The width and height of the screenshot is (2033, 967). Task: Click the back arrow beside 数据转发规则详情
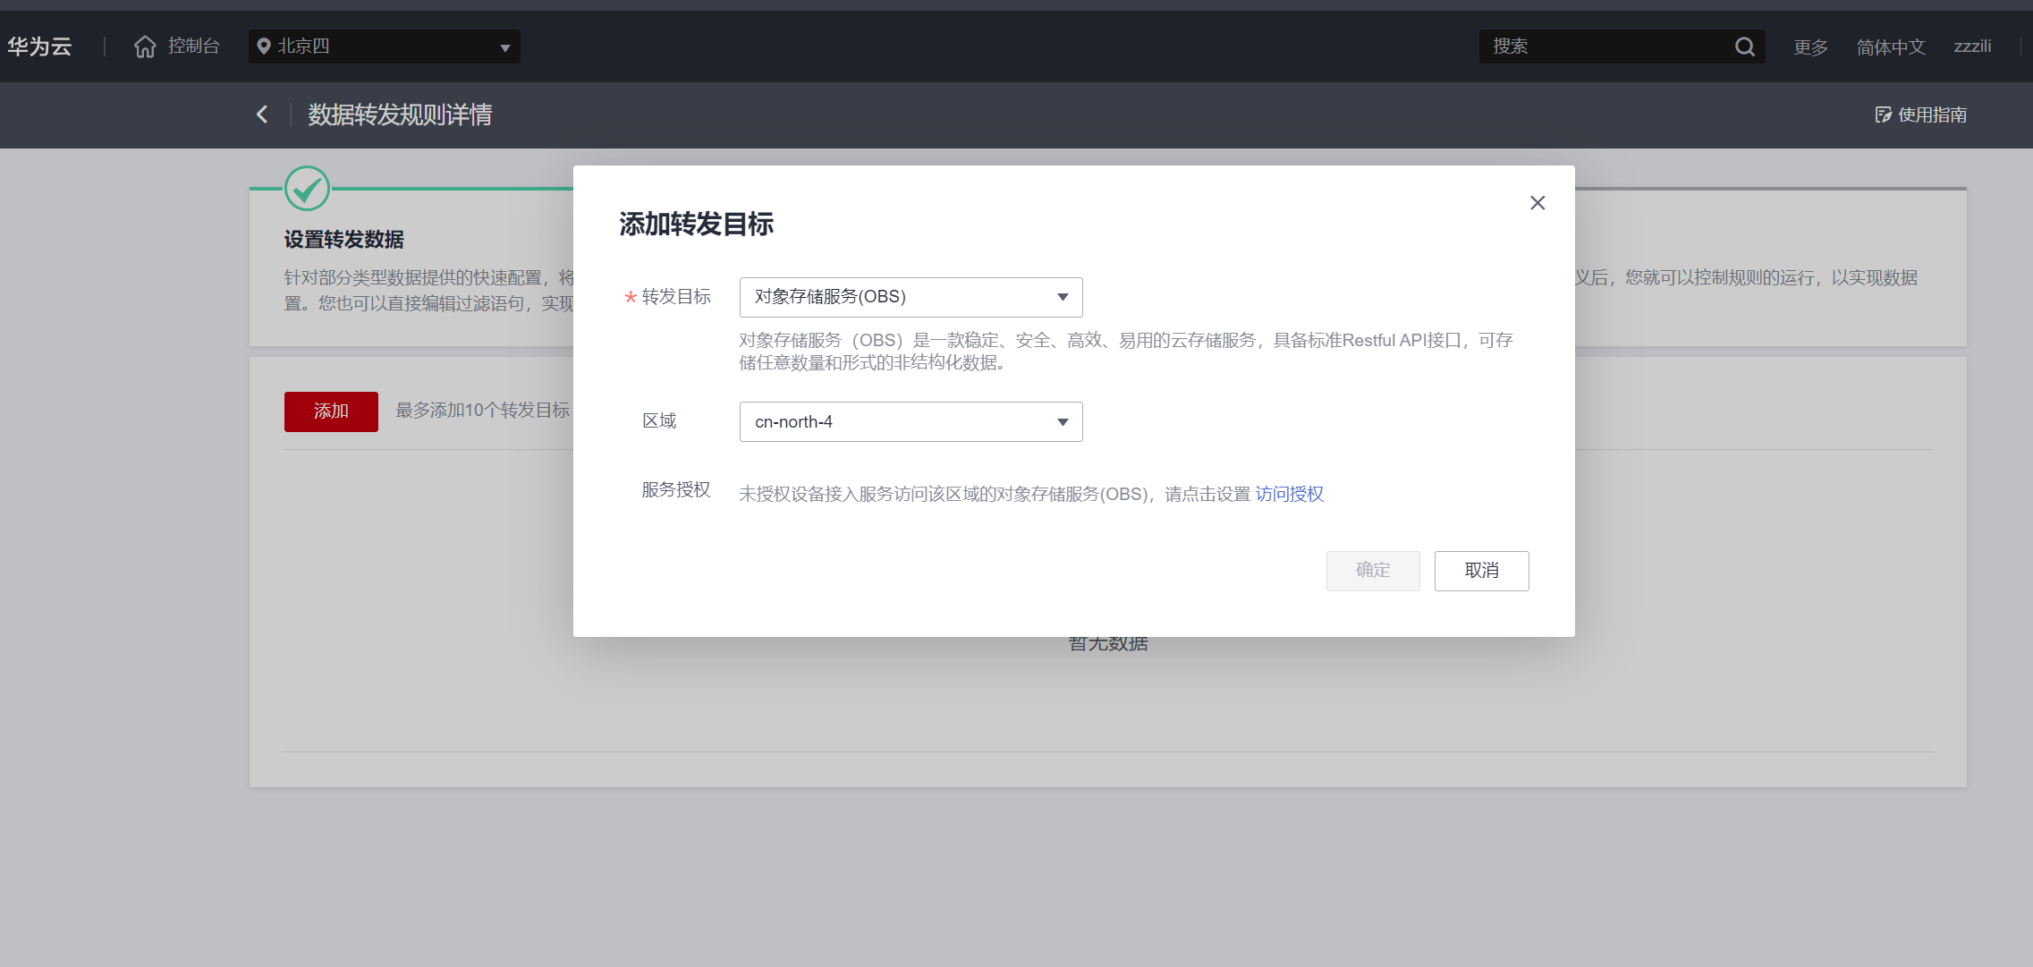tap(262, 115)
